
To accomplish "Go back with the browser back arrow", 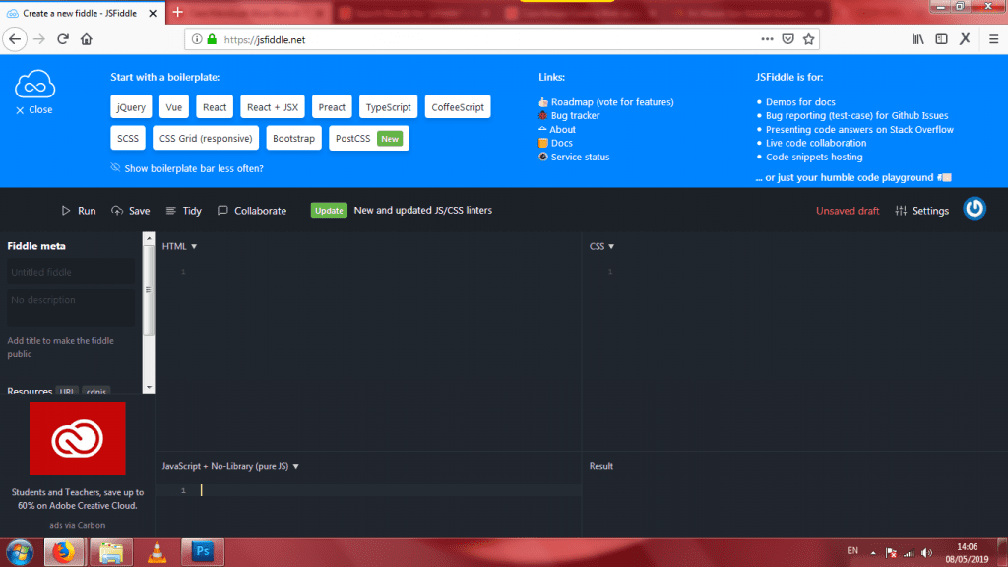I will pos(15,39).
